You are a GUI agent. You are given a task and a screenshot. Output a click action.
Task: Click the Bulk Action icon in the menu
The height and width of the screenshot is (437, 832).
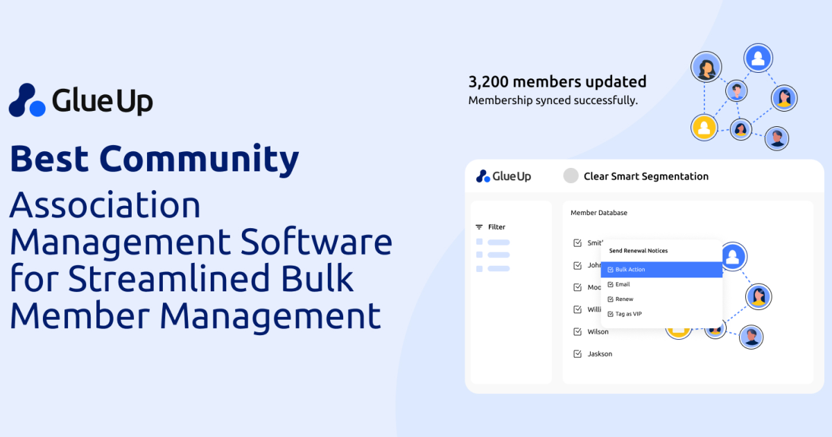[610, 269]
